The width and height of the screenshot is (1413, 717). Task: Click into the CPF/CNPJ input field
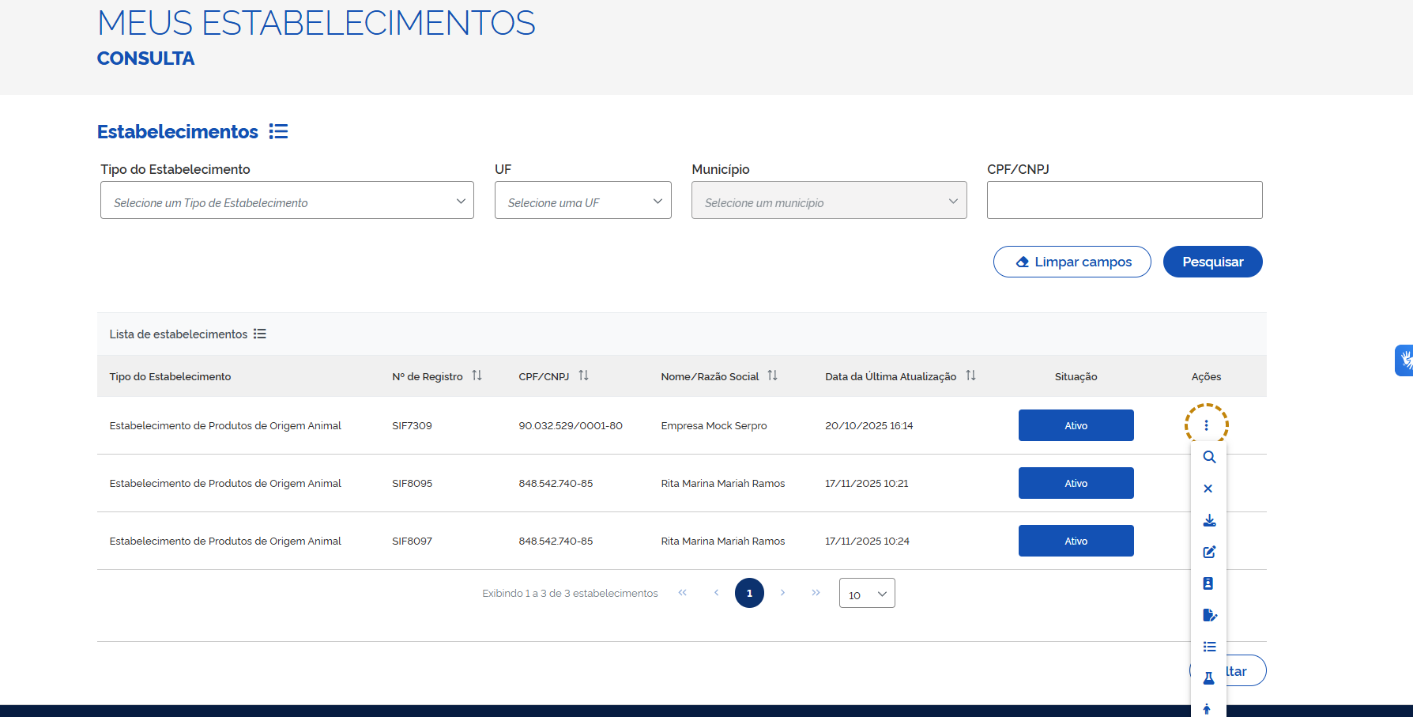point(1124,201)
